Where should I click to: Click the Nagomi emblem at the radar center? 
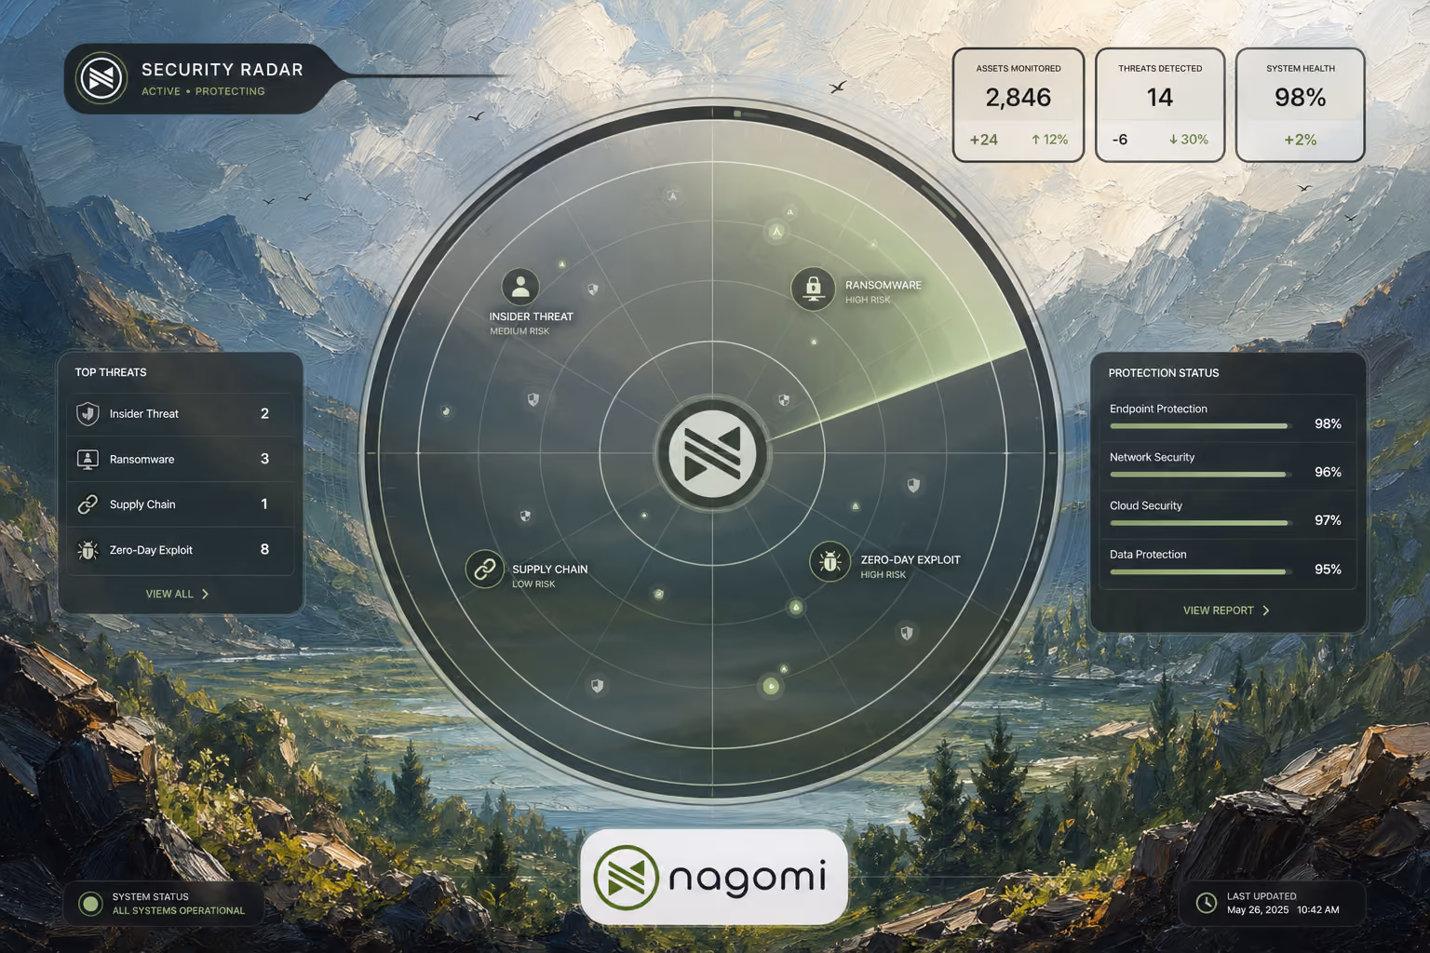coord(712,454)
